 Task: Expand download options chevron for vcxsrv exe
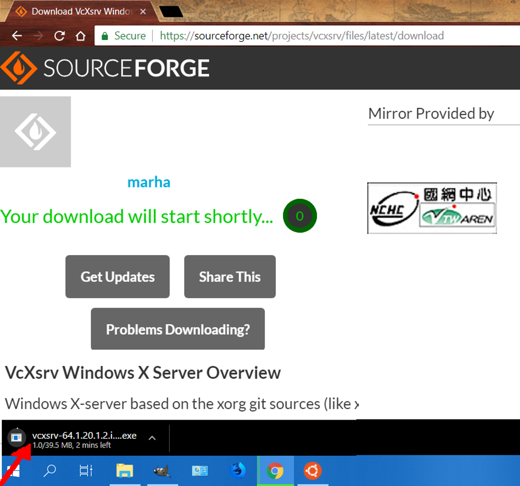tap(152, 438)
